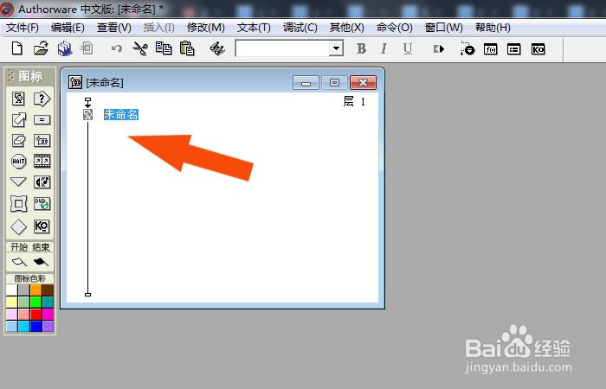
Task: Cut selection with the scissors icon
Action: pos(140,48)
